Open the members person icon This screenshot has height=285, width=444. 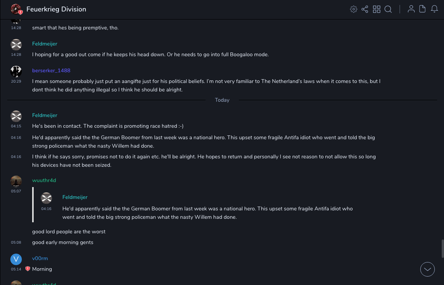tap(411, 9)
